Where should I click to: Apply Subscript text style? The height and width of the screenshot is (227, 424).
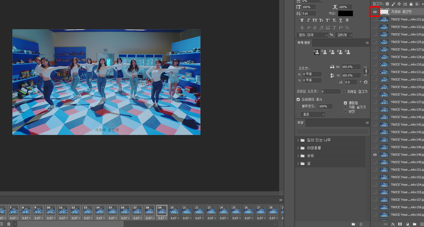coord(334,20)
